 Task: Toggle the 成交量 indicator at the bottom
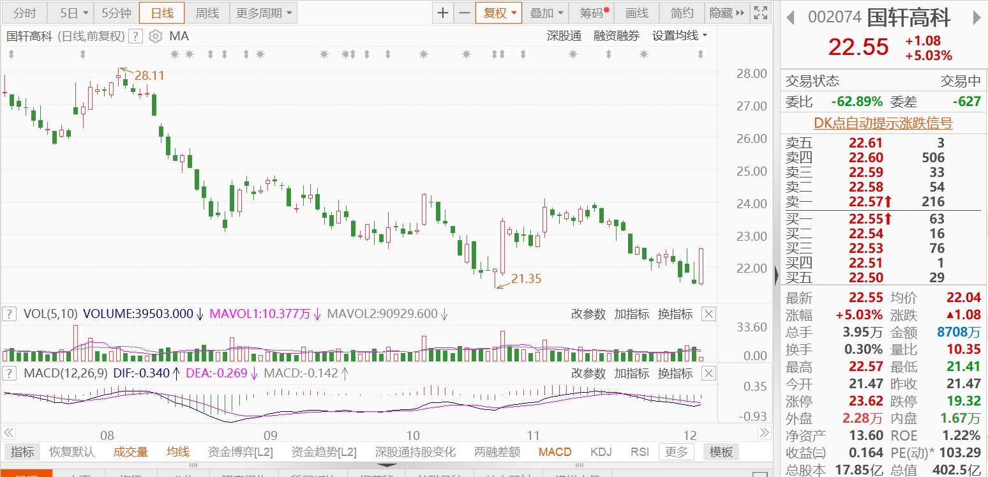tap(131, 452)
